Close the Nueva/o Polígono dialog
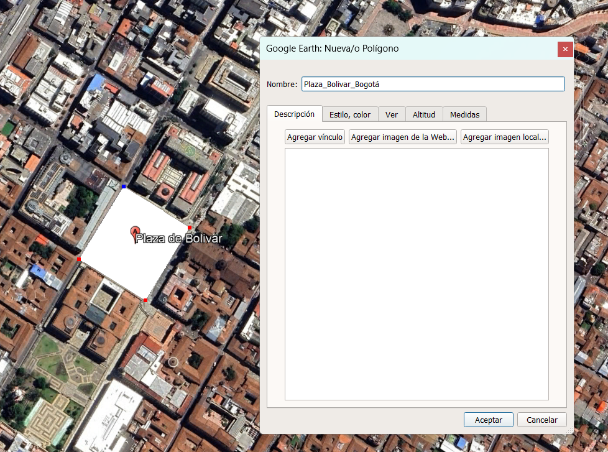The height and width of the screenshot is (452, 608). [565, 49]
